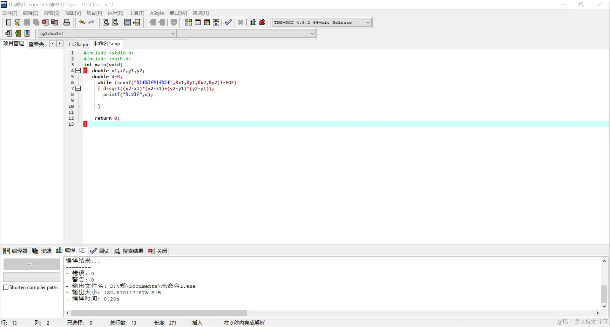Click the goto bookmark blue icon

(27, 33)
